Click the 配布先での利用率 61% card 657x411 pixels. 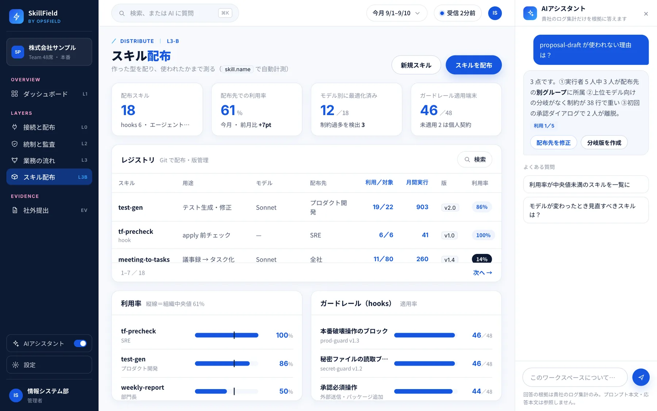(257, 109)
